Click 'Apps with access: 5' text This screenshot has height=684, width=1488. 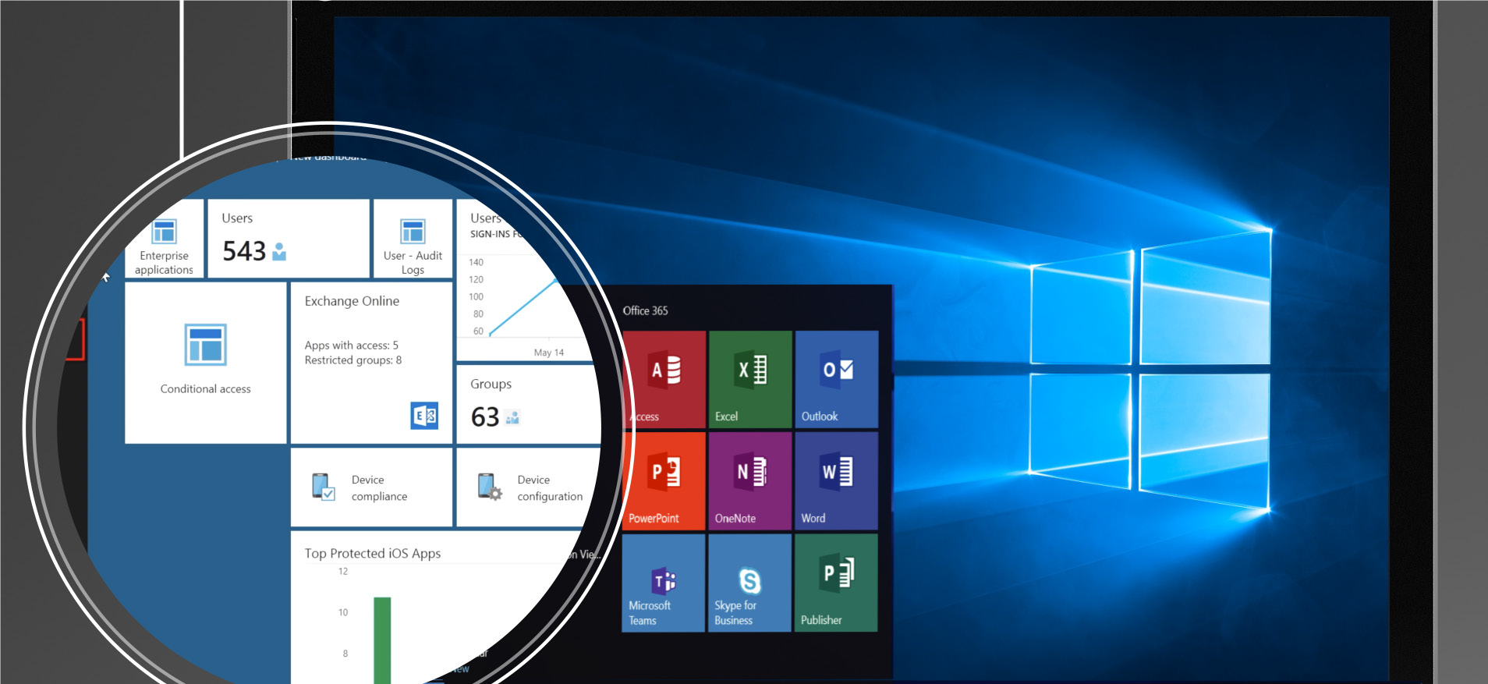coord(352,345)
